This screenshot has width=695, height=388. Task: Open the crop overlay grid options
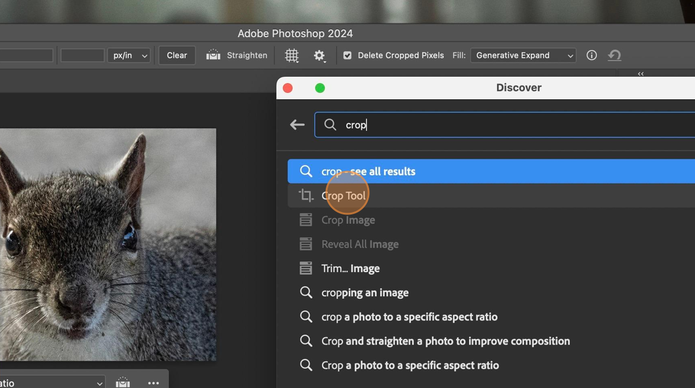pyautogui.click(x=292, y=55)
